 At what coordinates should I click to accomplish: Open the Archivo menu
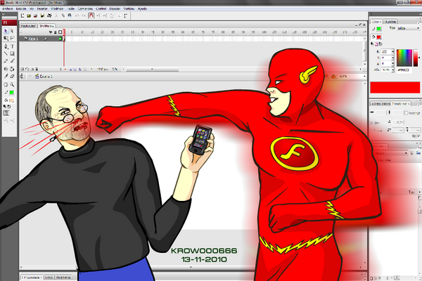8,8
